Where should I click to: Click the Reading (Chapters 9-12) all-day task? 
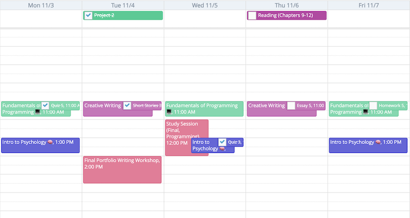click(x=290, y=16)
